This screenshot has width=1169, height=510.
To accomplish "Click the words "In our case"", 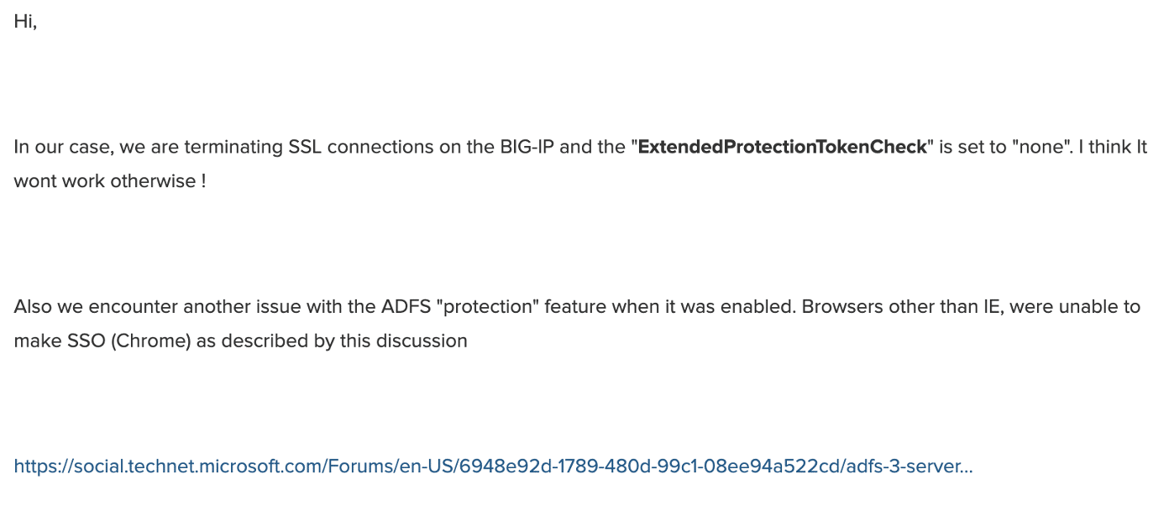I will [62, 147].
